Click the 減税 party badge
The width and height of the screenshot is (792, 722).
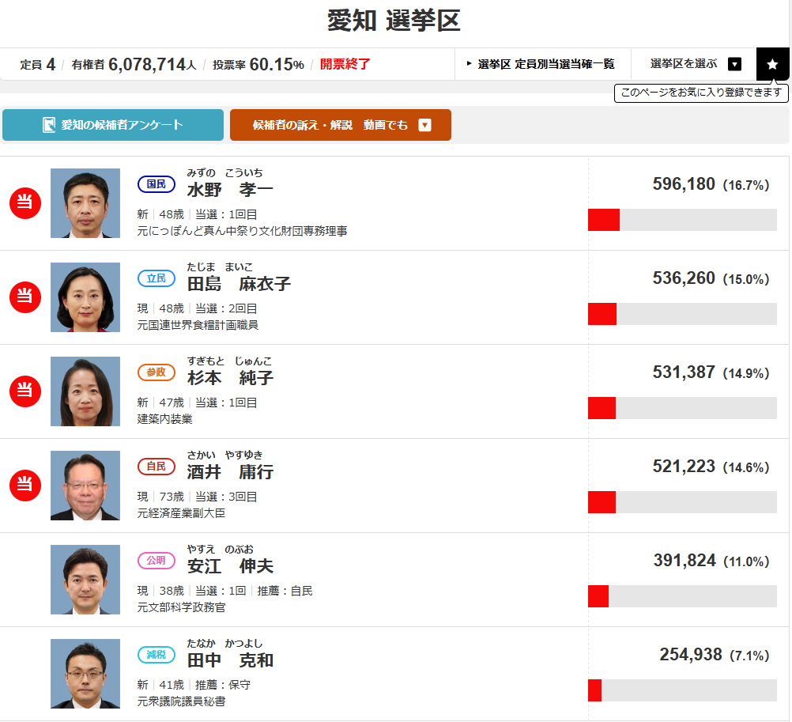coord(157,655)
